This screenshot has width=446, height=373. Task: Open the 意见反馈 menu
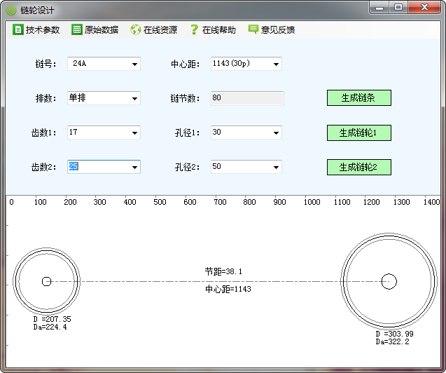pyautogui.click(x=272, y=29)
